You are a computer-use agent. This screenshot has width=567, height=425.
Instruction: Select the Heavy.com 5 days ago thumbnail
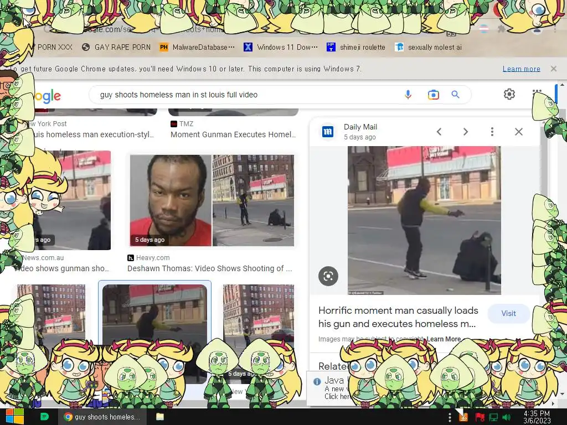tap(212, 200)
